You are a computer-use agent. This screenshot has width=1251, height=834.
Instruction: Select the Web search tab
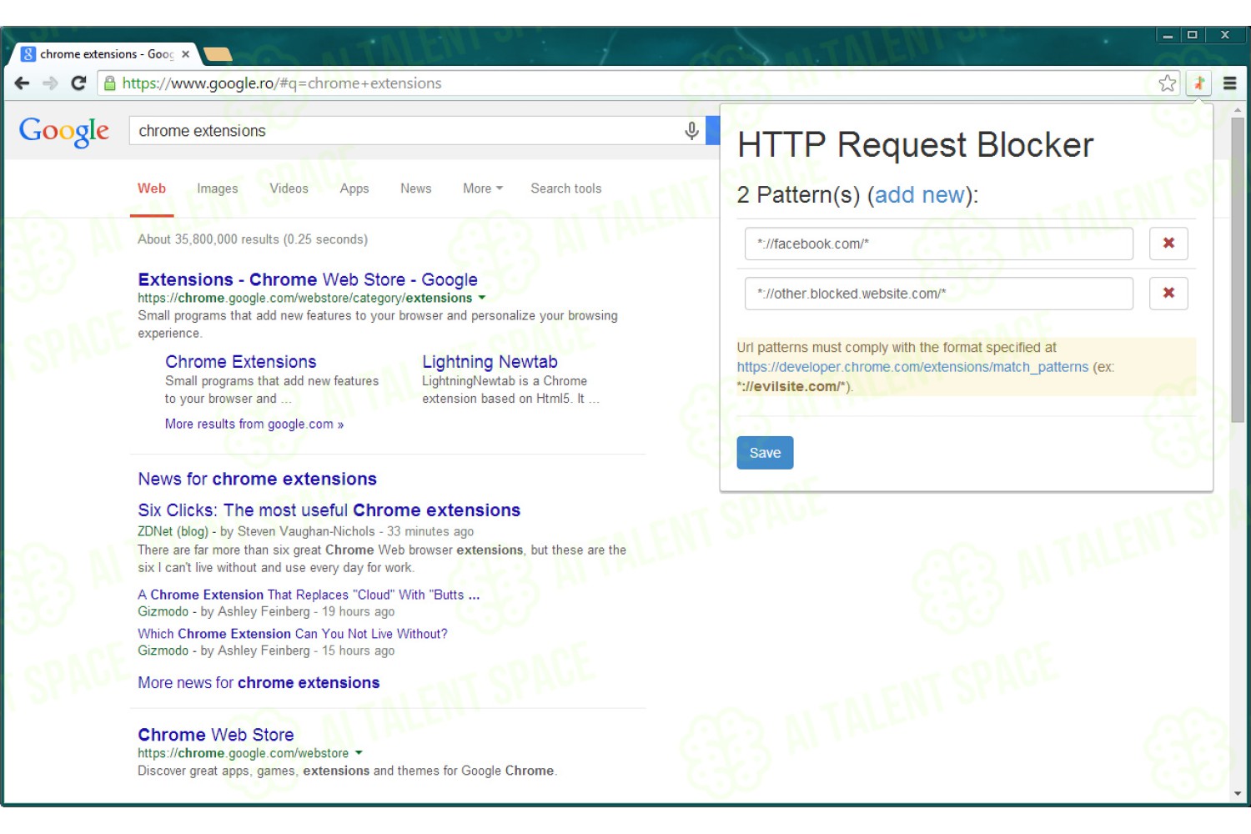coord(152,188)
